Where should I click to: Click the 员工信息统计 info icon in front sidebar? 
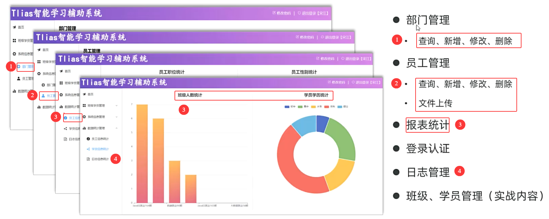[88, 139]
